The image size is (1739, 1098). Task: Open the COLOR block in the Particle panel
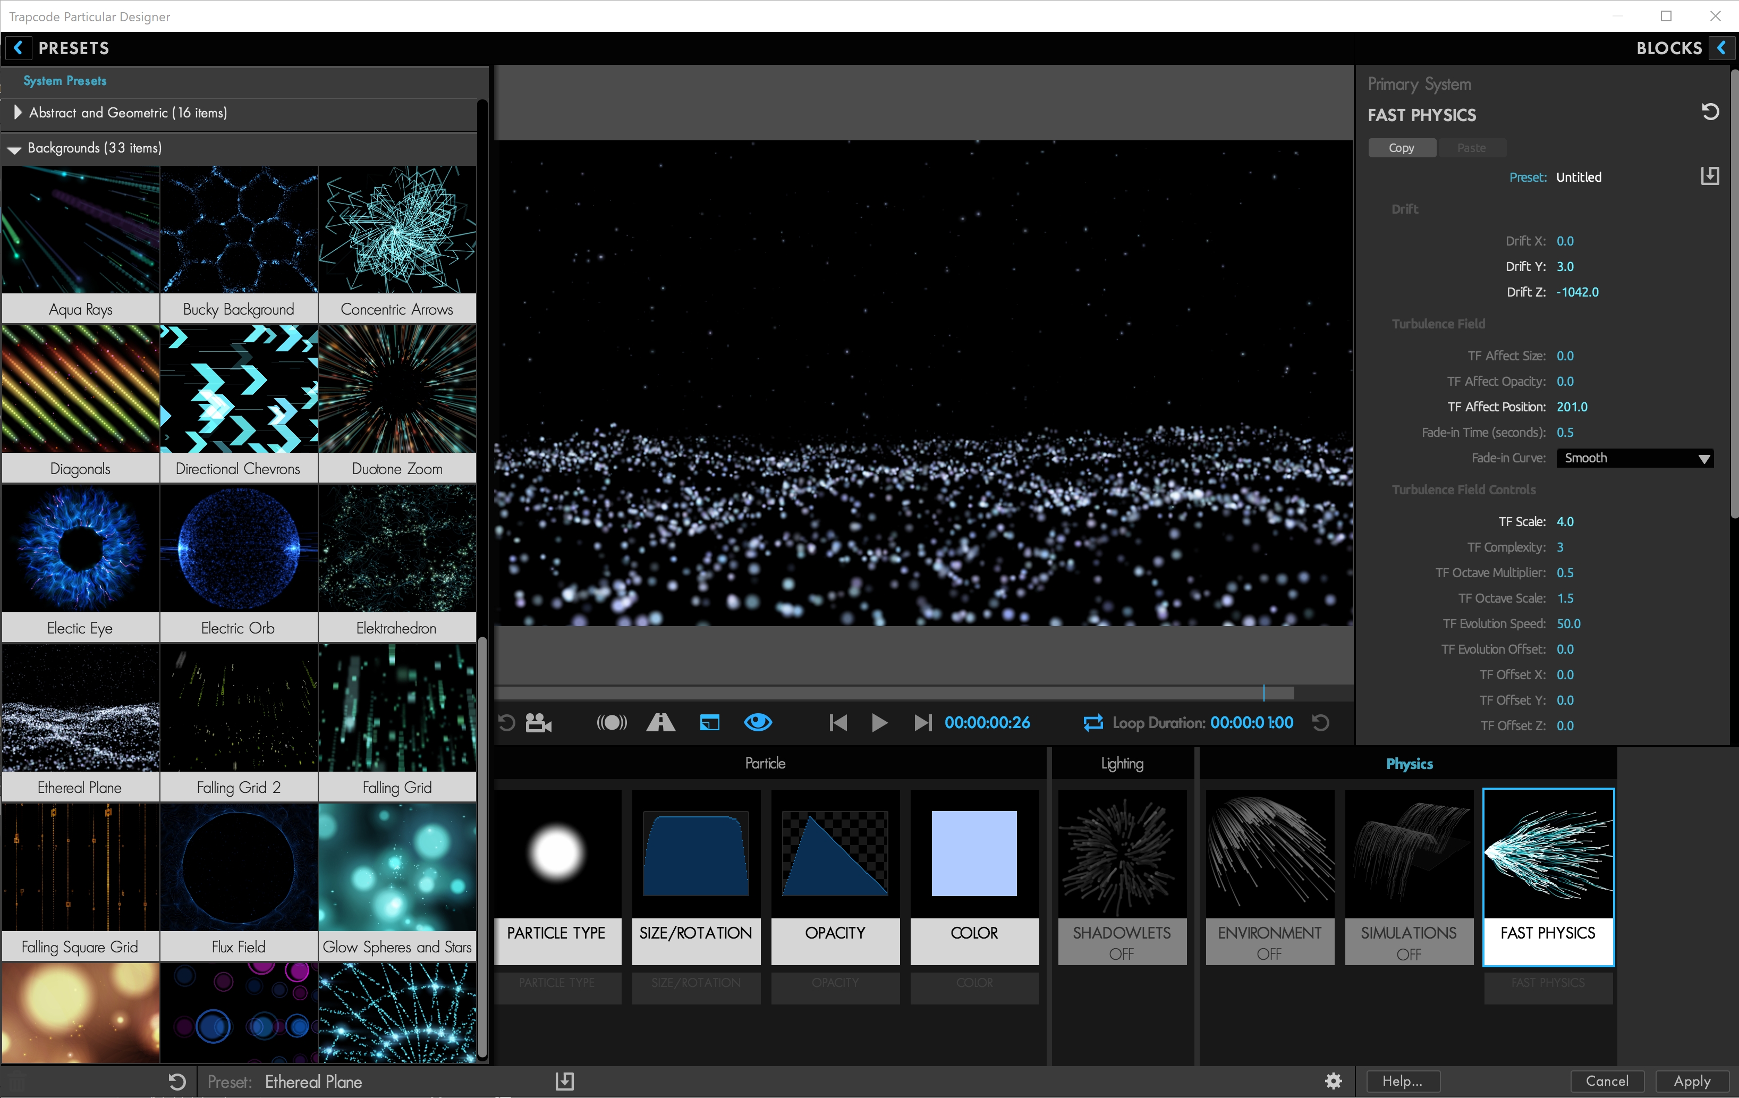click(974, 877)
